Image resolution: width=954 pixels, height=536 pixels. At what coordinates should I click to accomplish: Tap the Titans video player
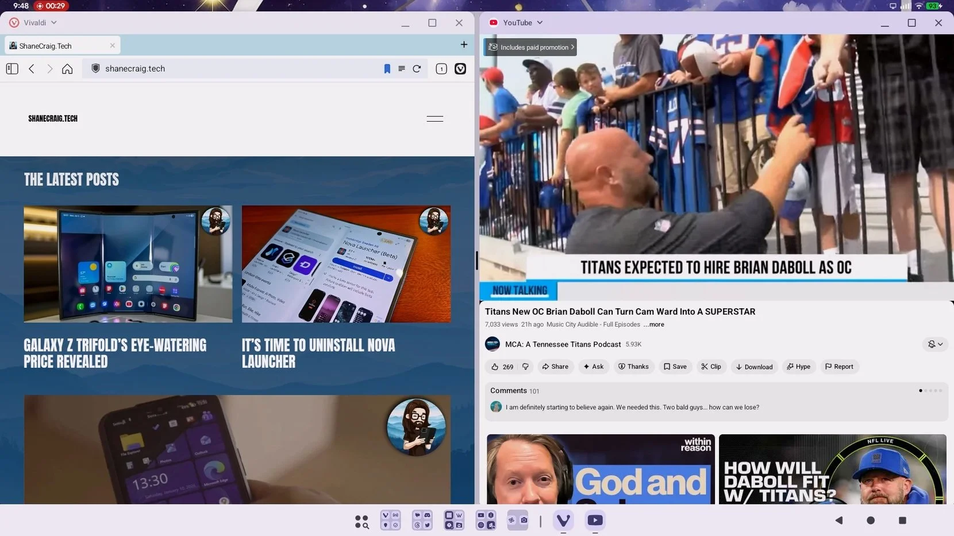(x=717, y=167)
